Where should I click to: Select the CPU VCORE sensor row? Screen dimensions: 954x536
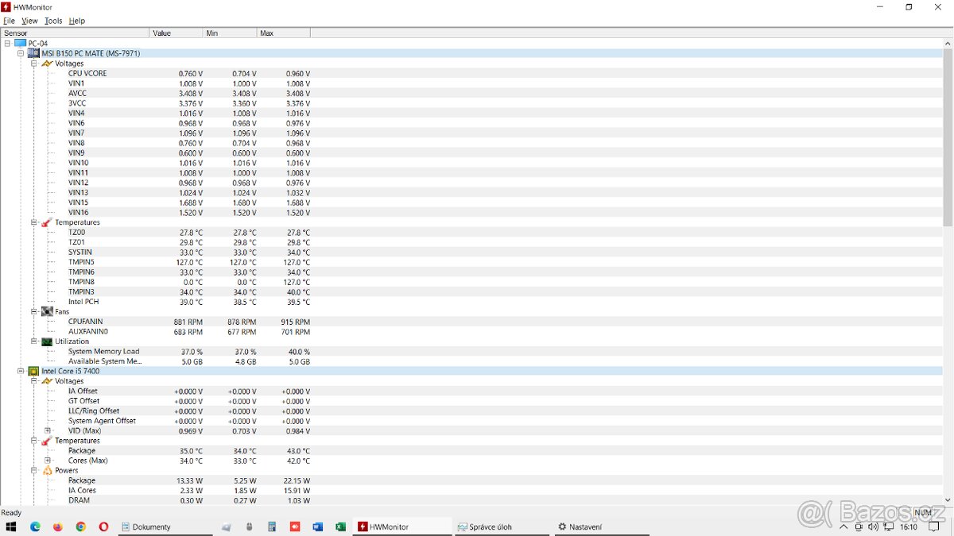point(87,73)
